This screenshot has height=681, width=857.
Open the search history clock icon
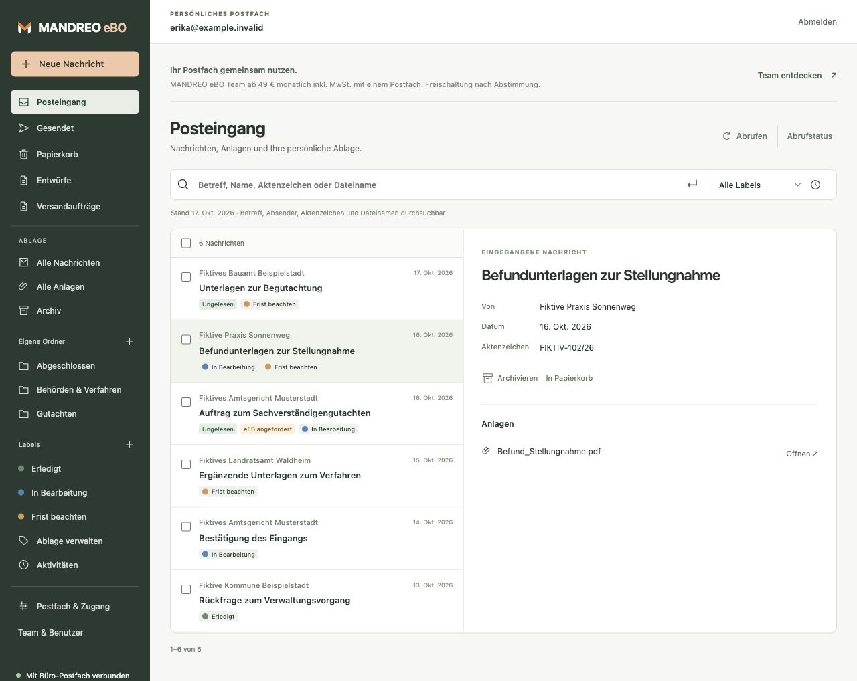[815, 185]
